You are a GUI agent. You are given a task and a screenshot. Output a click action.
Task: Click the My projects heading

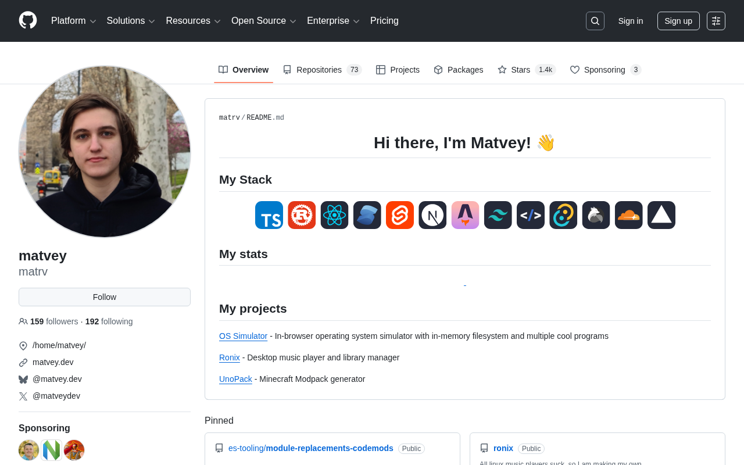pyautogui.click(x=253, y=309)
